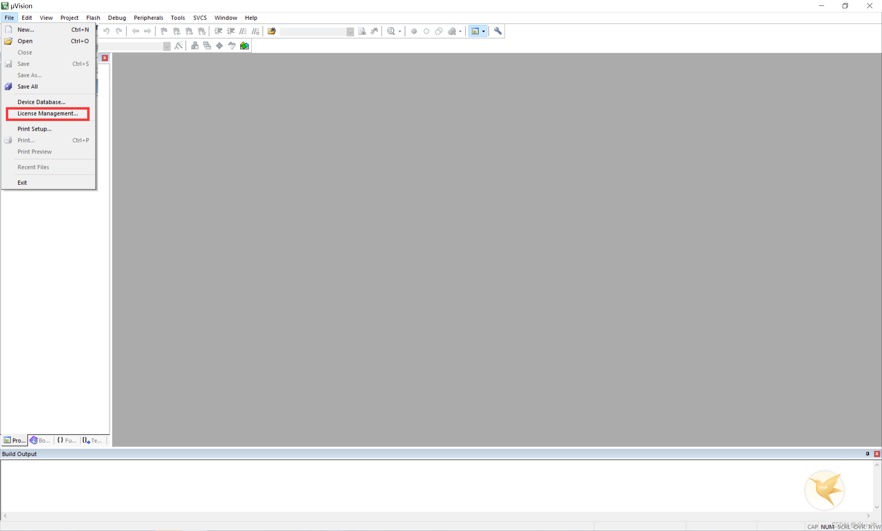882x531 pixels.
Task: Click the Save All menu icon
Action: coord(9,86)
